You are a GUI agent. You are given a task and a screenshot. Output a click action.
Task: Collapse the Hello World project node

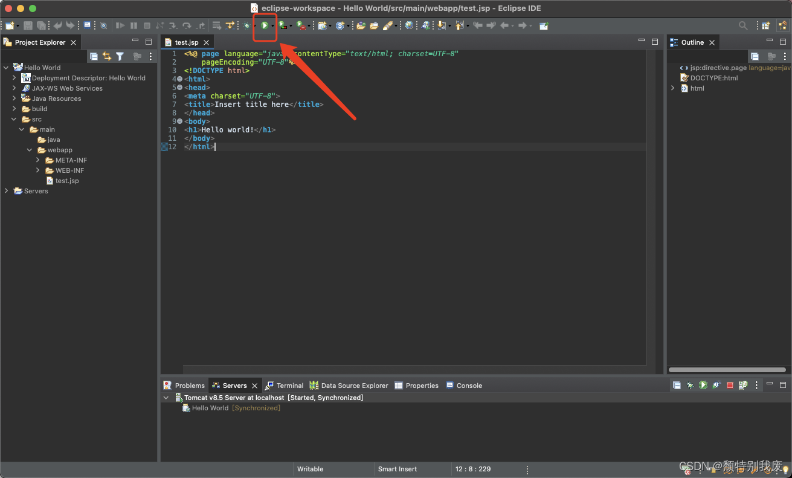click(6, 68)
